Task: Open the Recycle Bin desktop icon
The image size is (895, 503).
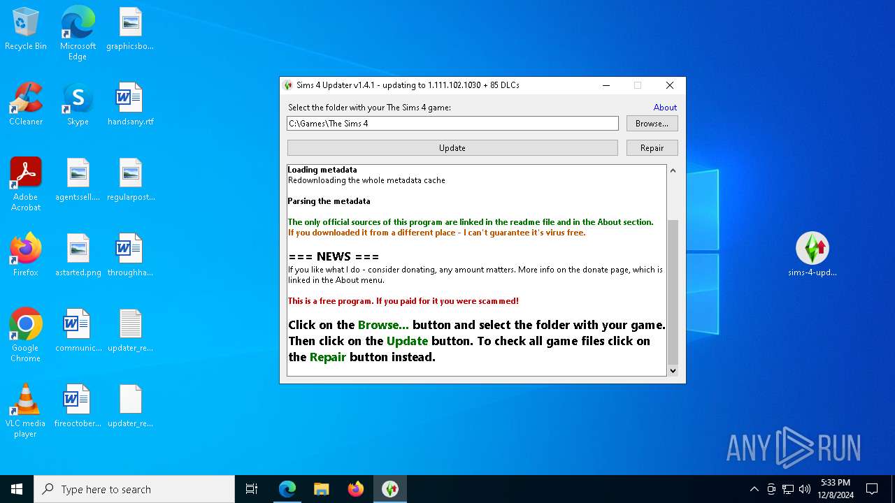Action: pos(26,29)
